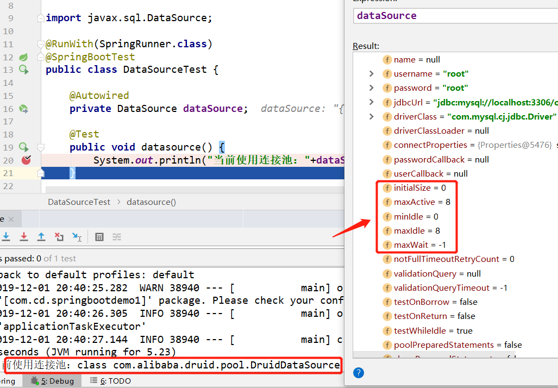Open the Evaluate Expression calculator icon
The height and width of the screenshot is (388, 558).
click(x=99, y=237)
